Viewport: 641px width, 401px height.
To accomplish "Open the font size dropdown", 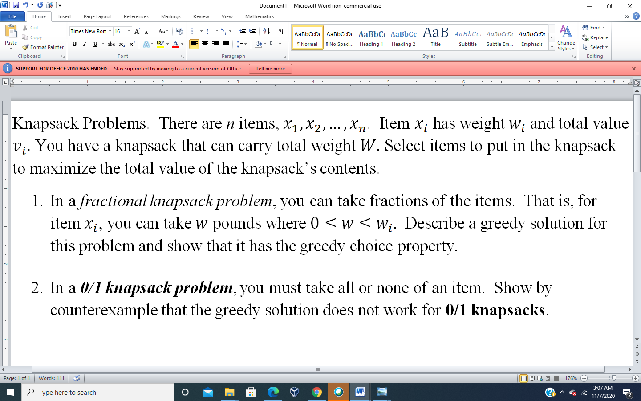I will (x=129, y=31).
